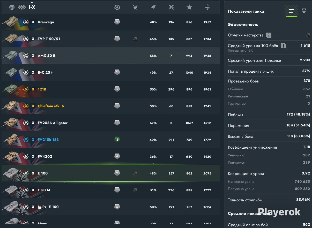Image resolution: width=312 pixels, height=228 pixels.
Task: Click info icon beside Средний урон за 100 боёв
Action: pos(283,46)
